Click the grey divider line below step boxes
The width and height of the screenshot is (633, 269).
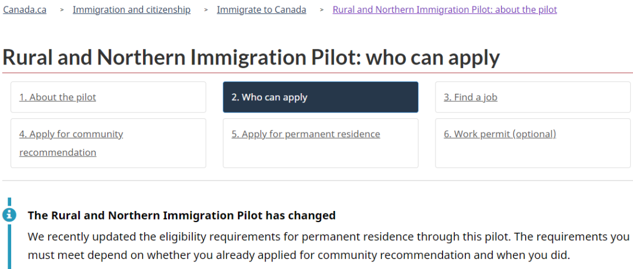[x=317, y=181]
